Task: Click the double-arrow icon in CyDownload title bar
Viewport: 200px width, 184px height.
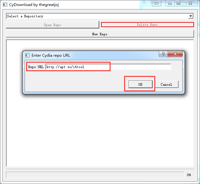Action: click(x=156, y=3)
